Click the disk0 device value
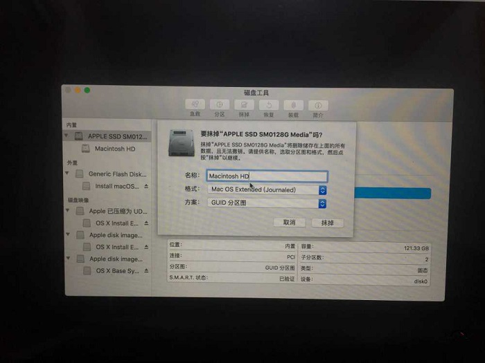The width and height of the screenshot is (485, 363). (x=421, y=281)
